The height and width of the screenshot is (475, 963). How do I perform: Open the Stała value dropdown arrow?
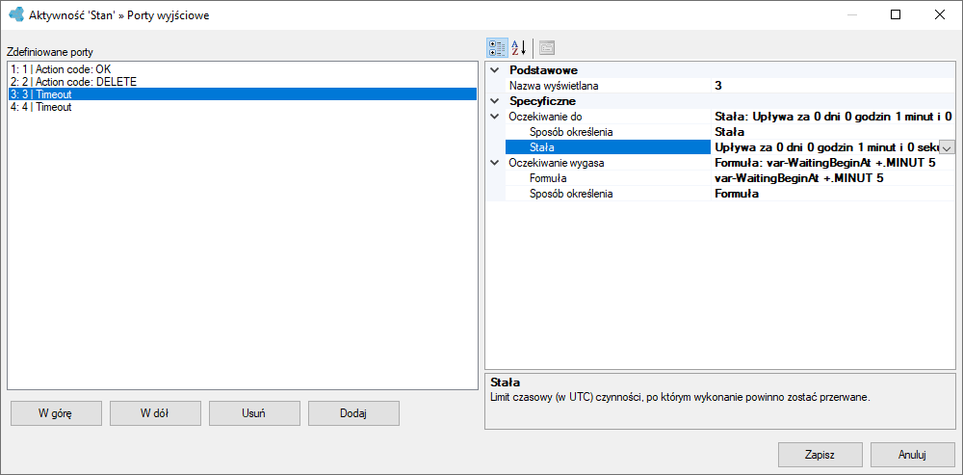click(948, 147)
